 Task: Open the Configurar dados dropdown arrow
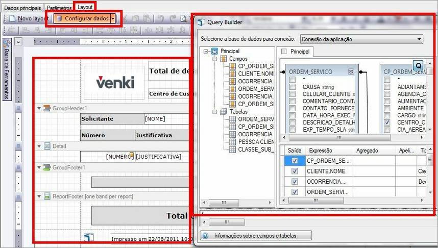[x=113, y=19]
